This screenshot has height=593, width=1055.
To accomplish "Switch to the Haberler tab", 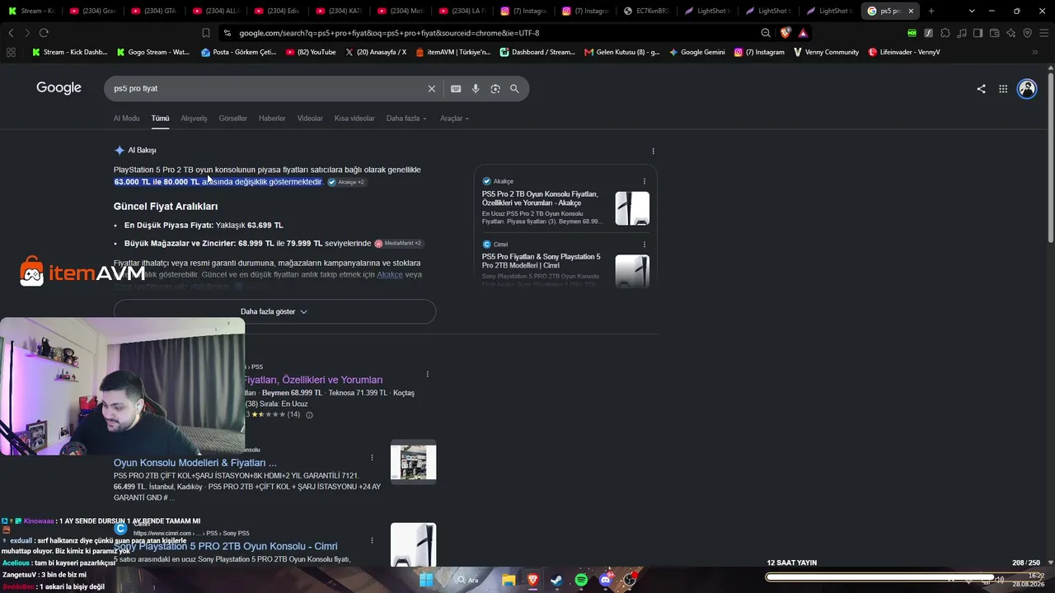I will click(272, 119).
